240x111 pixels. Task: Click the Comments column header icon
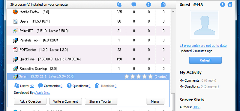point(134,4)
